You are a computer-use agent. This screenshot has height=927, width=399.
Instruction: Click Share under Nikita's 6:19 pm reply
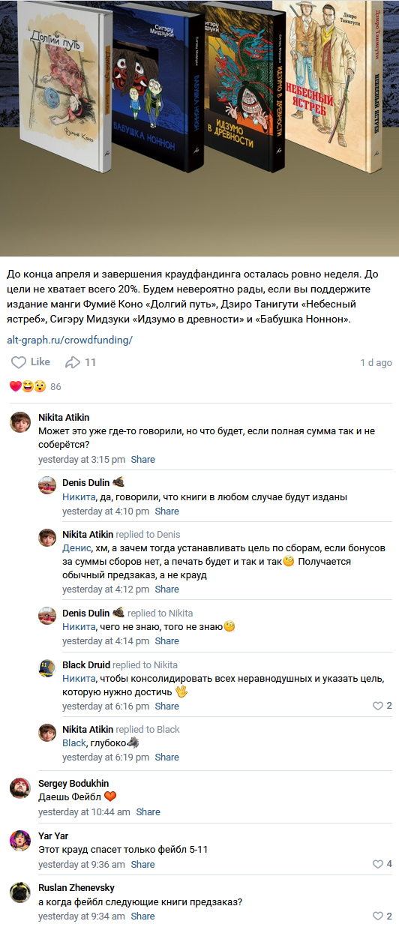coord(166,757)
